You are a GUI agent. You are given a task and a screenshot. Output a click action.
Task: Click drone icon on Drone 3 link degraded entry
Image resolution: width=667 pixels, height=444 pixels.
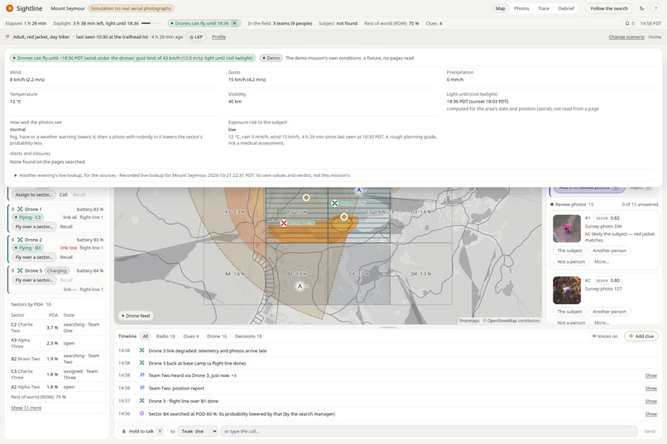click(x=142, y=351)
